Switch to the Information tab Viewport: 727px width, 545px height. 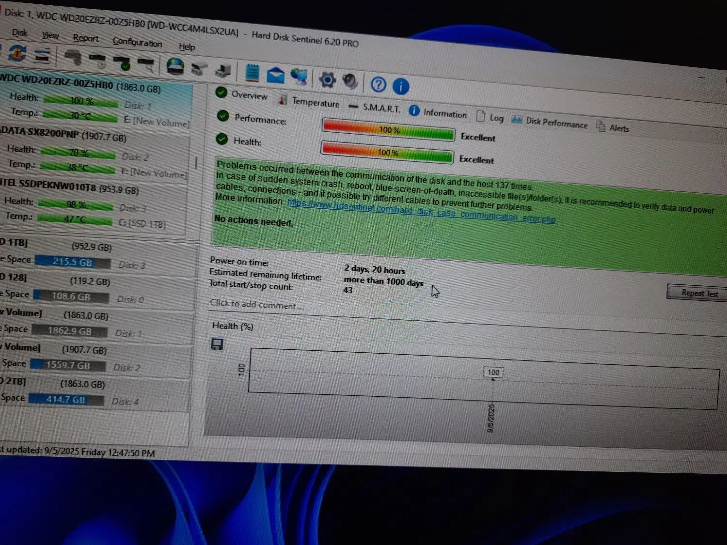click(x=438, y=112)
